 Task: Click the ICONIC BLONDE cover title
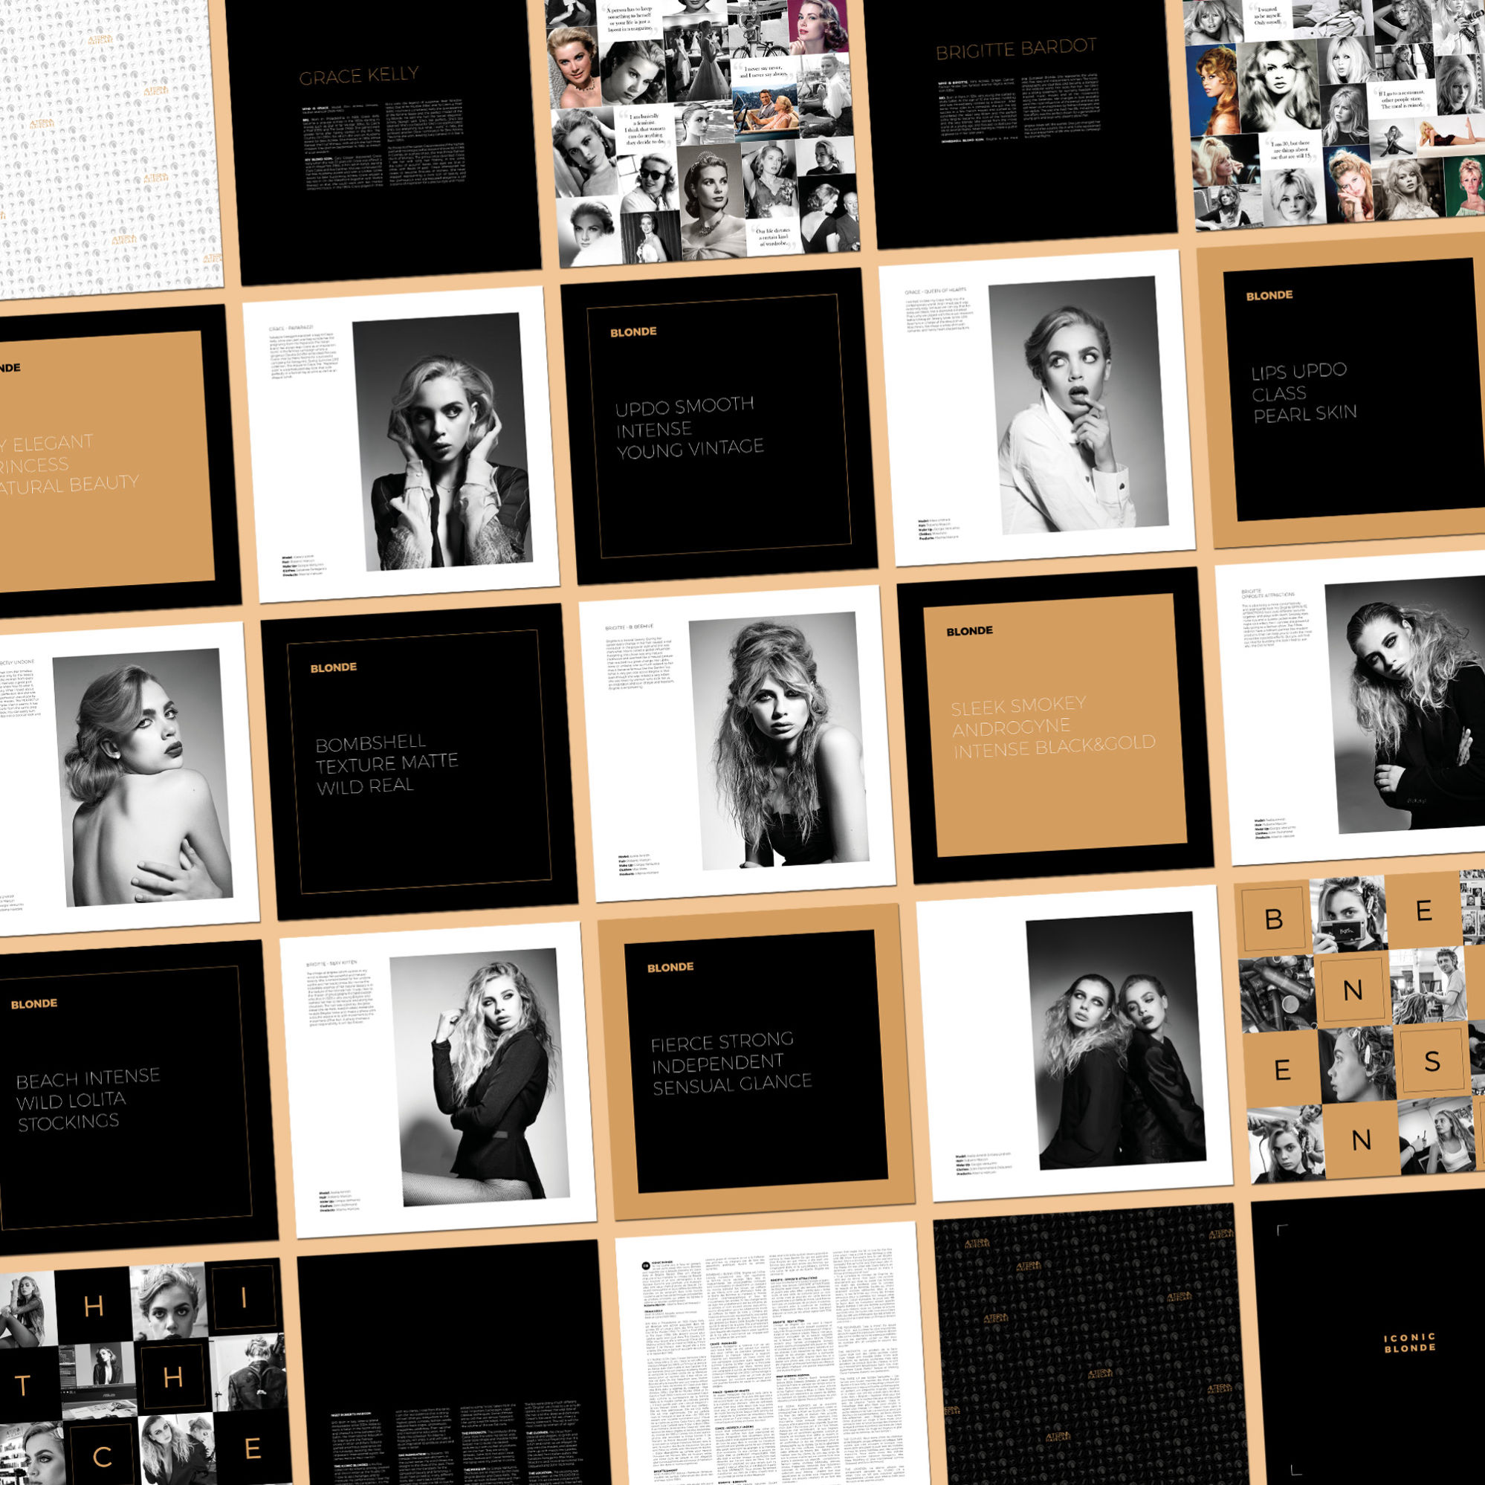point(1410,1343)
